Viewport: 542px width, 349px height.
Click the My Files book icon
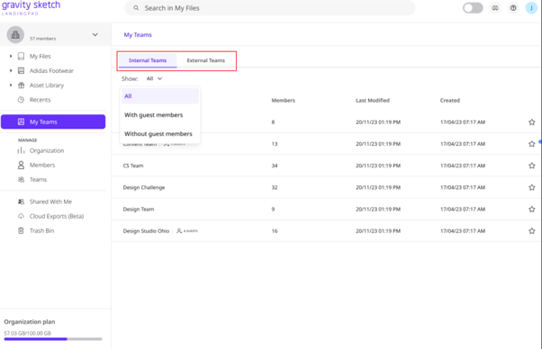pos(21,56)
